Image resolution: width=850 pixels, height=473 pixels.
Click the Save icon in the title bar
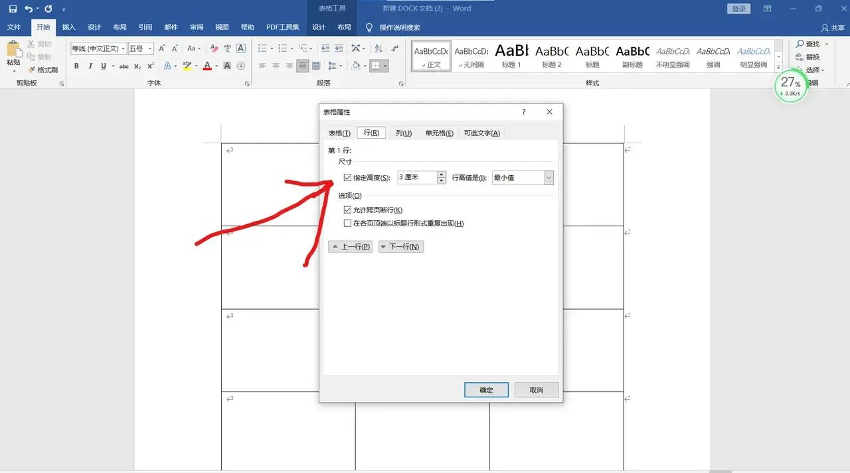(x=13, y=9)
